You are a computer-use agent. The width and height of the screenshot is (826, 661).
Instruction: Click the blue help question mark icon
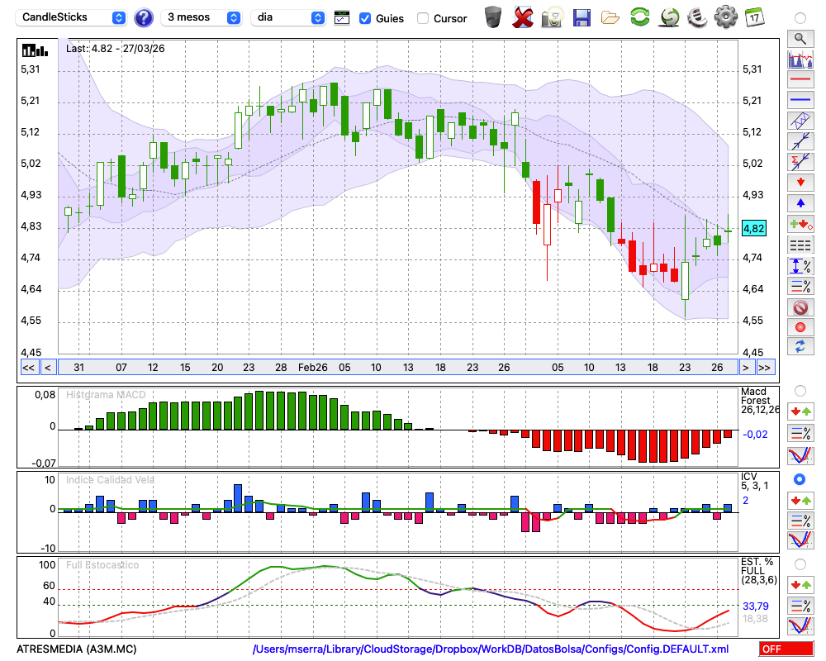pos(144,17)
